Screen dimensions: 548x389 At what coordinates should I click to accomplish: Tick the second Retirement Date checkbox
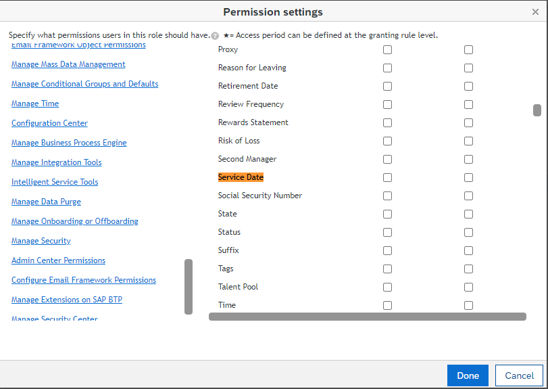[x=468, y=86]
